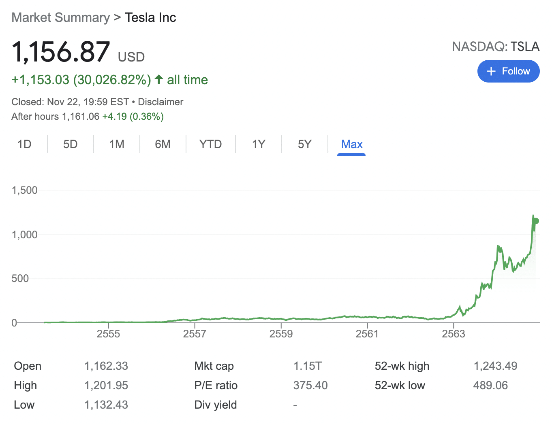This screenshot has width=552, height=424.
Task: Click the 52-wk high label
Action: click(402, 366)
